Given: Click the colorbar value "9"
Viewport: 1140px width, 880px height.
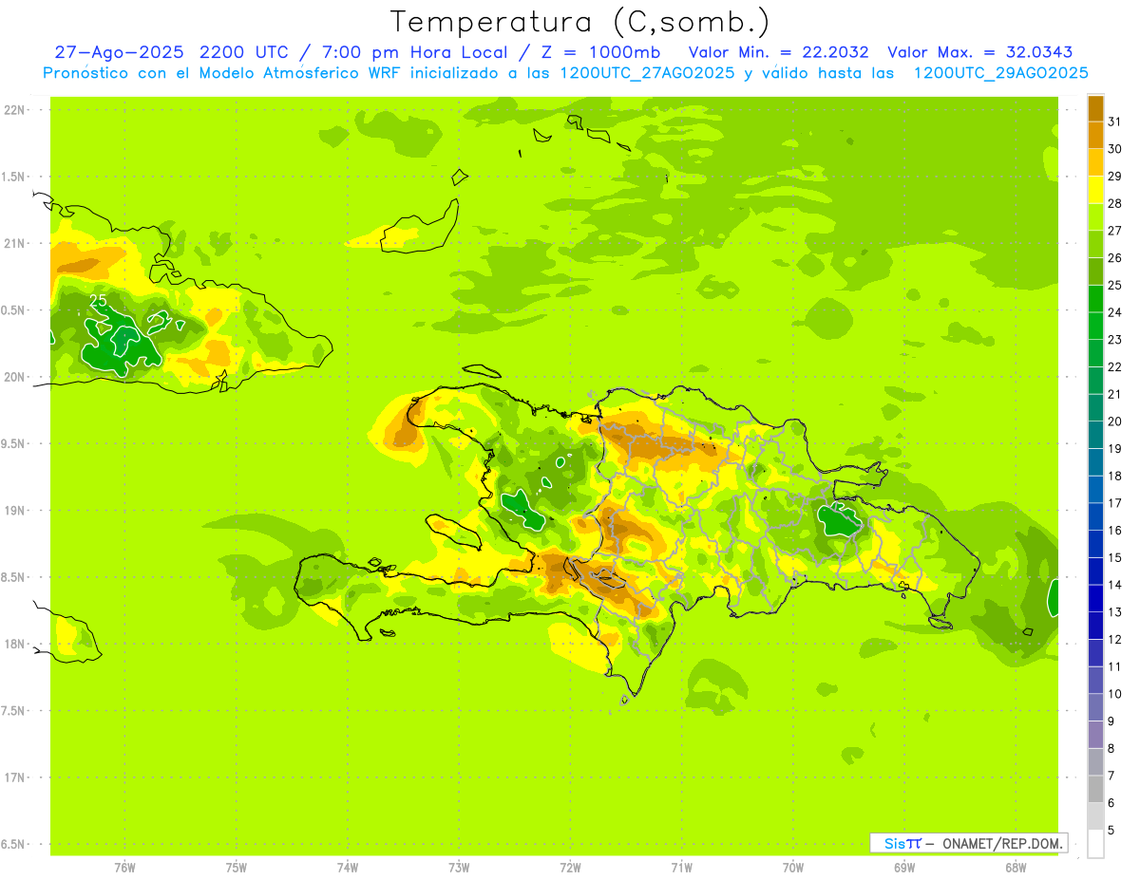Looking at the screenshot, I should [x=1111, y=721].
